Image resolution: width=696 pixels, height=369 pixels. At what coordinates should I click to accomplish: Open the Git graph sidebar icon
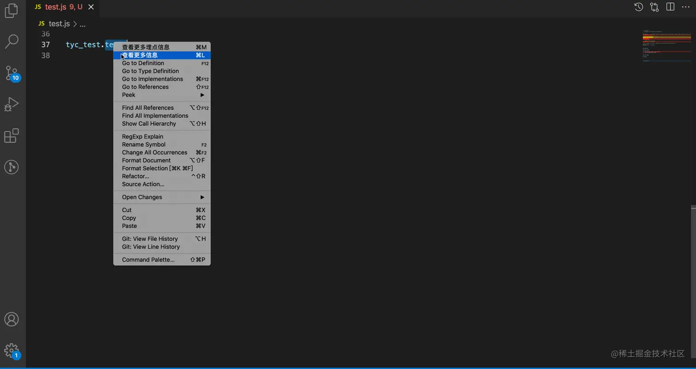coord(12,167)
